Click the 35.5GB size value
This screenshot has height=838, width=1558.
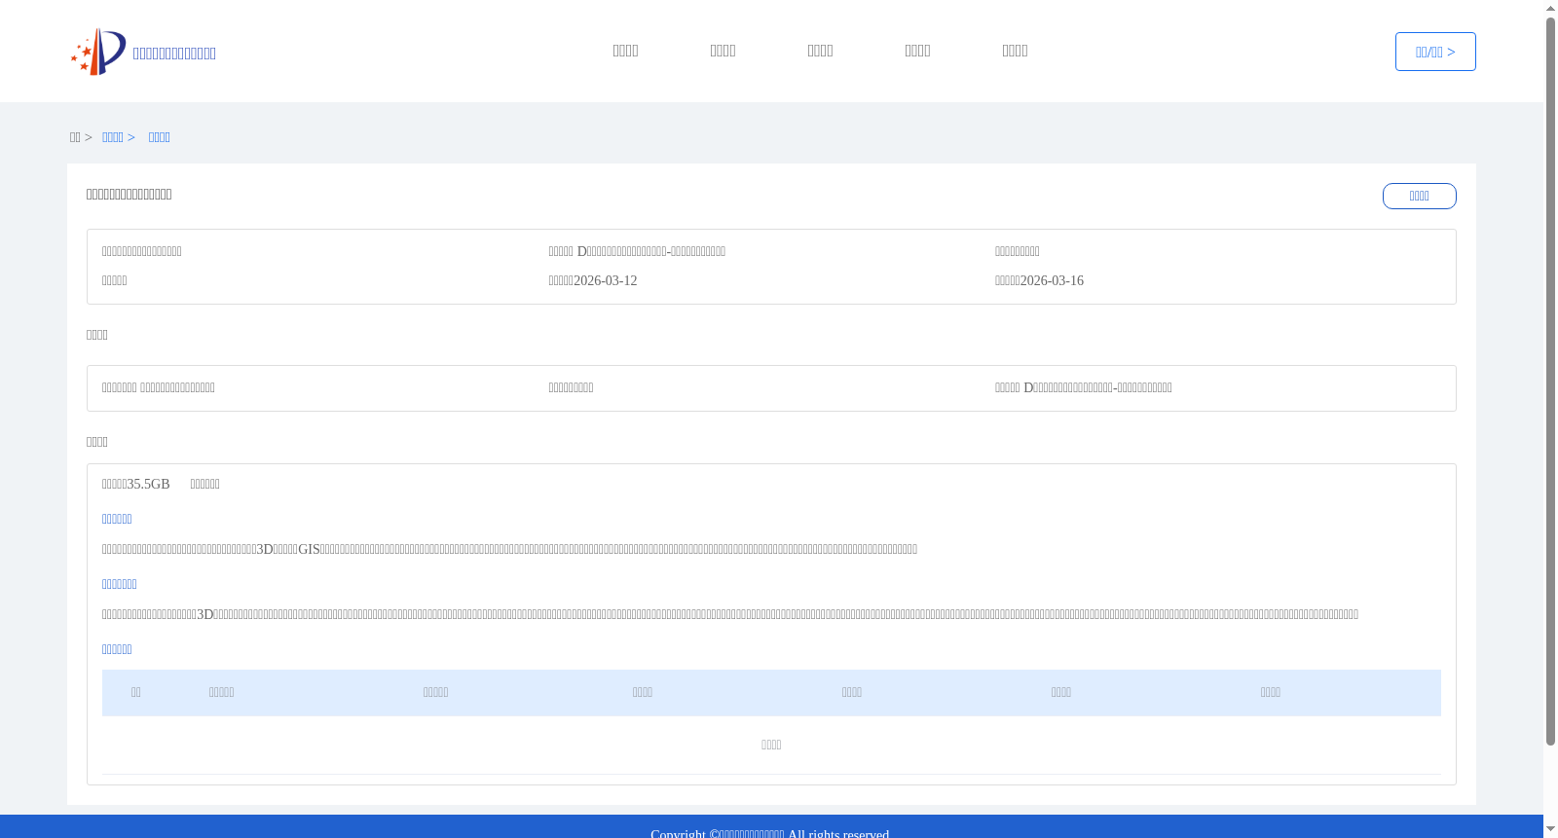click(x=148, y=484)
